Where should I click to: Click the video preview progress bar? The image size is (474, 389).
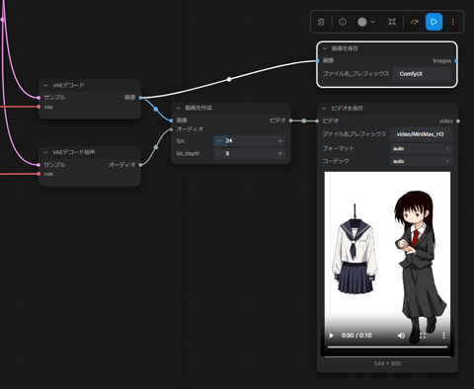click(x=387, y=347)
